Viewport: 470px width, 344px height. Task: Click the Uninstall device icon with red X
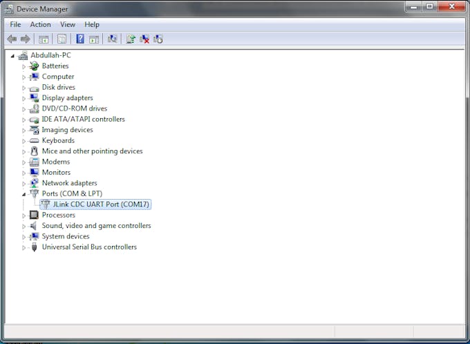pyautogui.click(x=144, y=39)
